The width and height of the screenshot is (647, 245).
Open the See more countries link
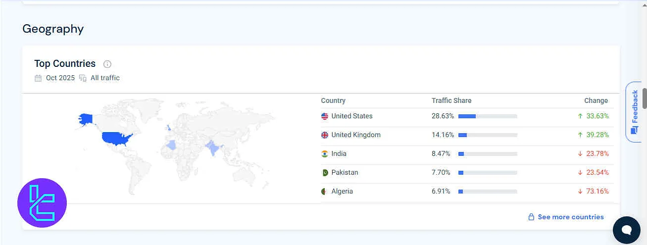pyautogui.click(x=570, y=217)
